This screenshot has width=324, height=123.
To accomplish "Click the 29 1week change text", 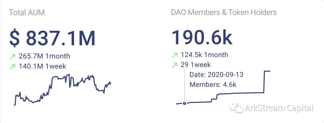I will click(196, 65).
